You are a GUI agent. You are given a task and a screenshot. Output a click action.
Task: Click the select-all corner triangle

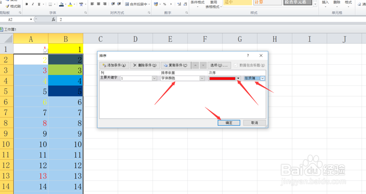tap(7, 38)
